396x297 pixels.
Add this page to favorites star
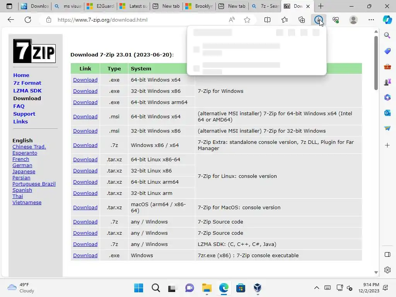(247, 20)
